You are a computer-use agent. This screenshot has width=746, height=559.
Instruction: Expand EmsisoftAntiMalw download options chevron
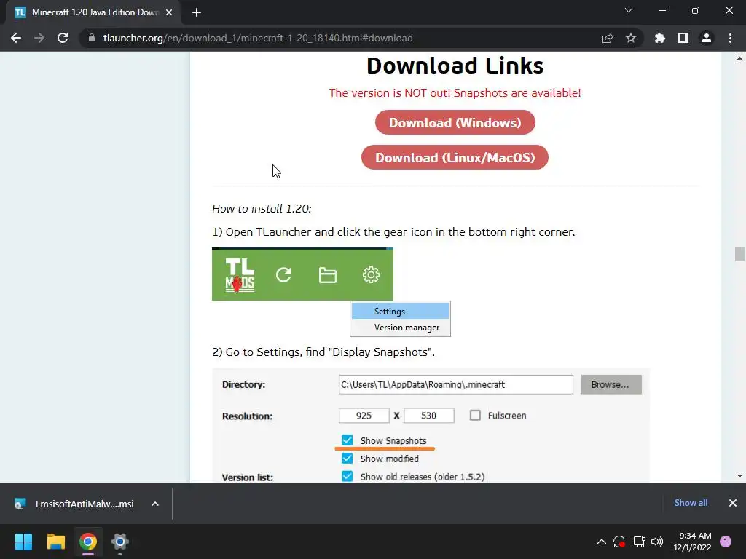155,504
